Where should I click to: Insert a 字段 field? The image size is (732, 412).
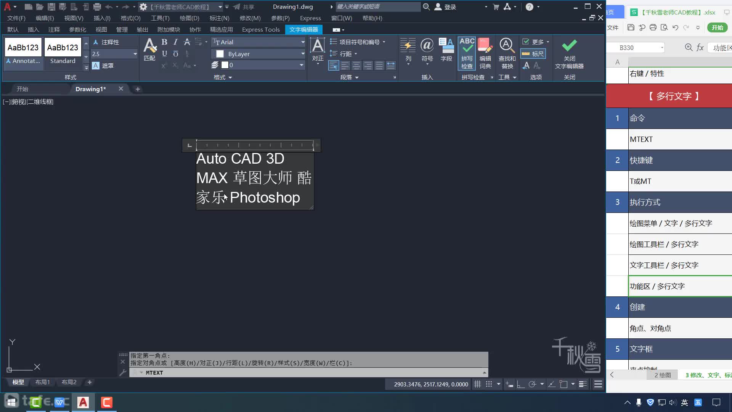446,50
